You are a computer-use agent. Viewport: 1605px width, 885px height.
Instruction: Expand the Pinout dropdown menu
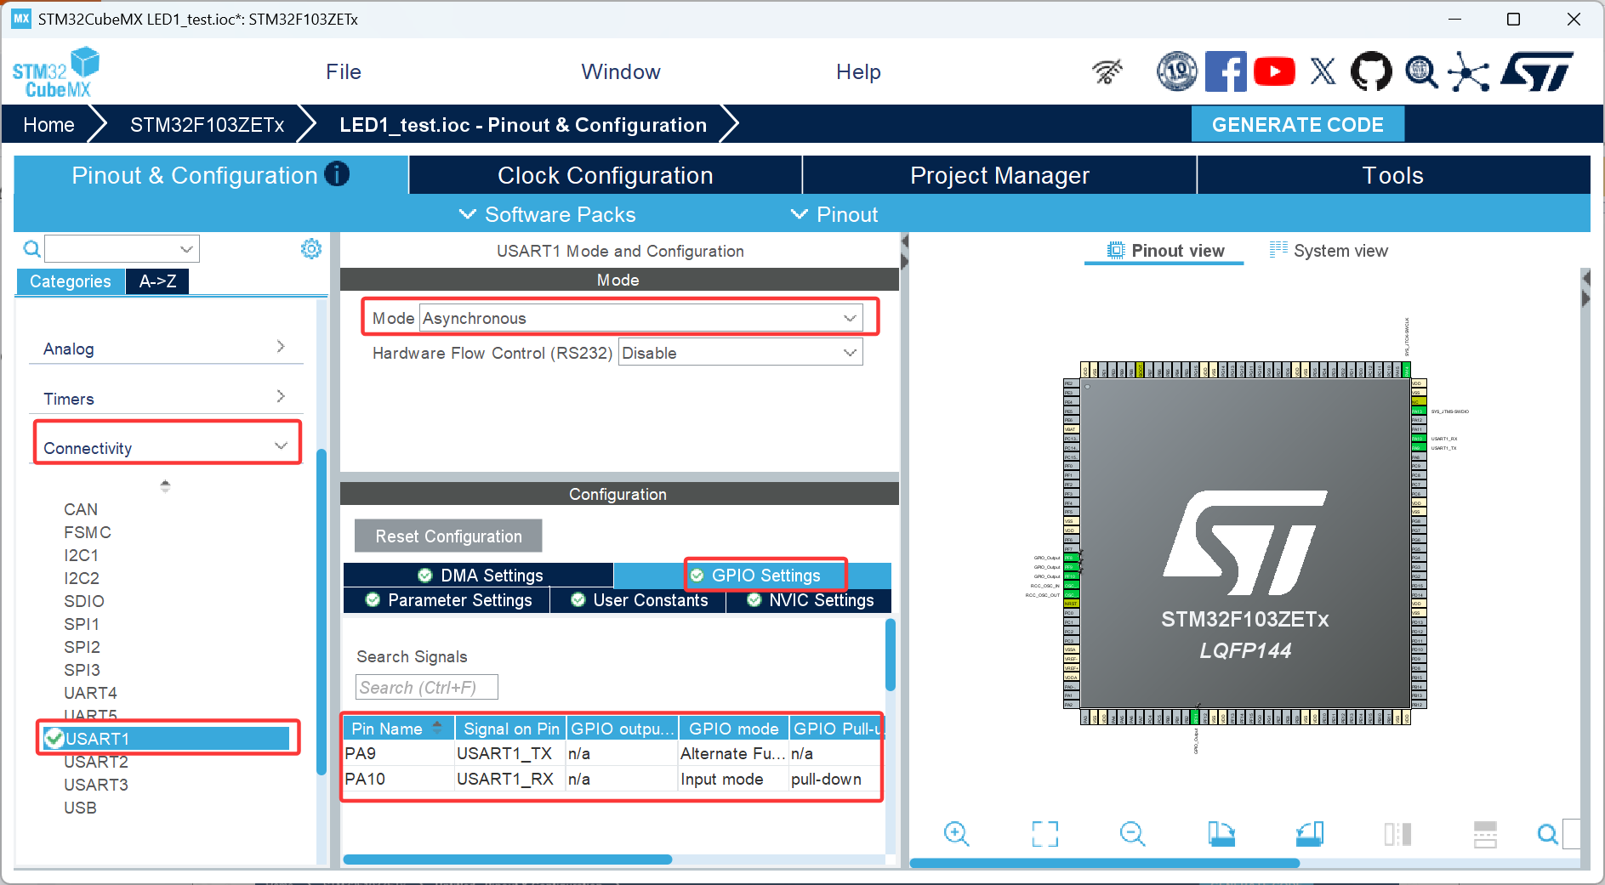pyautogui.click(x=834, y=214)
